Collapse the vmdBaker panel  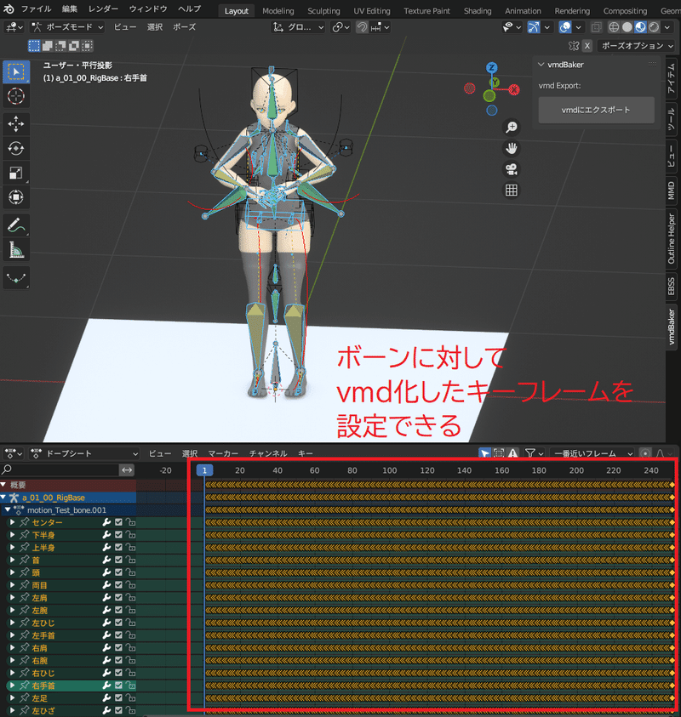(541, 65)
